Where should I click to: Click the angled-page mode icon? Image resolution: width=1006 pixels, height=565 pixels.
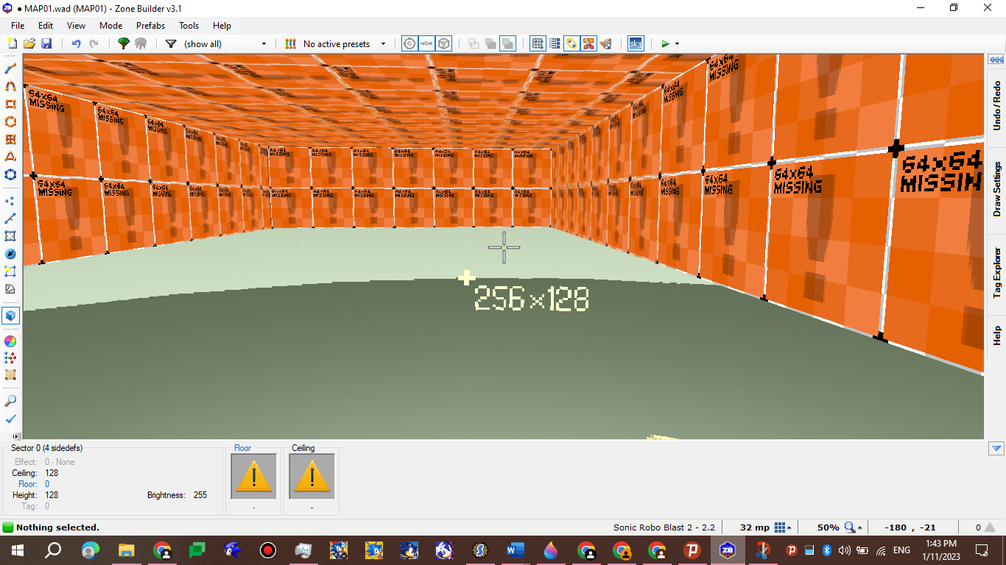pos(10,288)
